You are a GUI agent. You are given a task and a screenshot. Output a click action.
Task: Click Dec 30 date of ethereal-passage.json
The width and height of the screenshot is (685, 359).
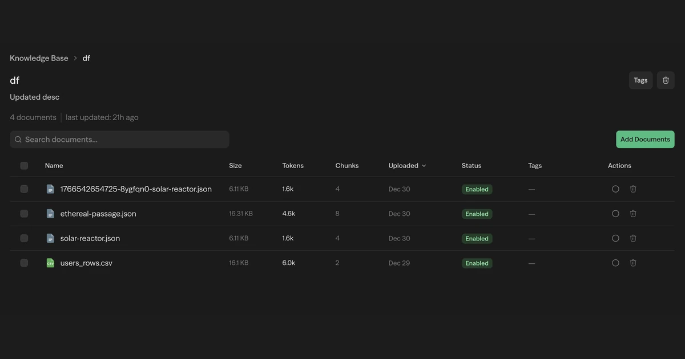tap(400, 214)
